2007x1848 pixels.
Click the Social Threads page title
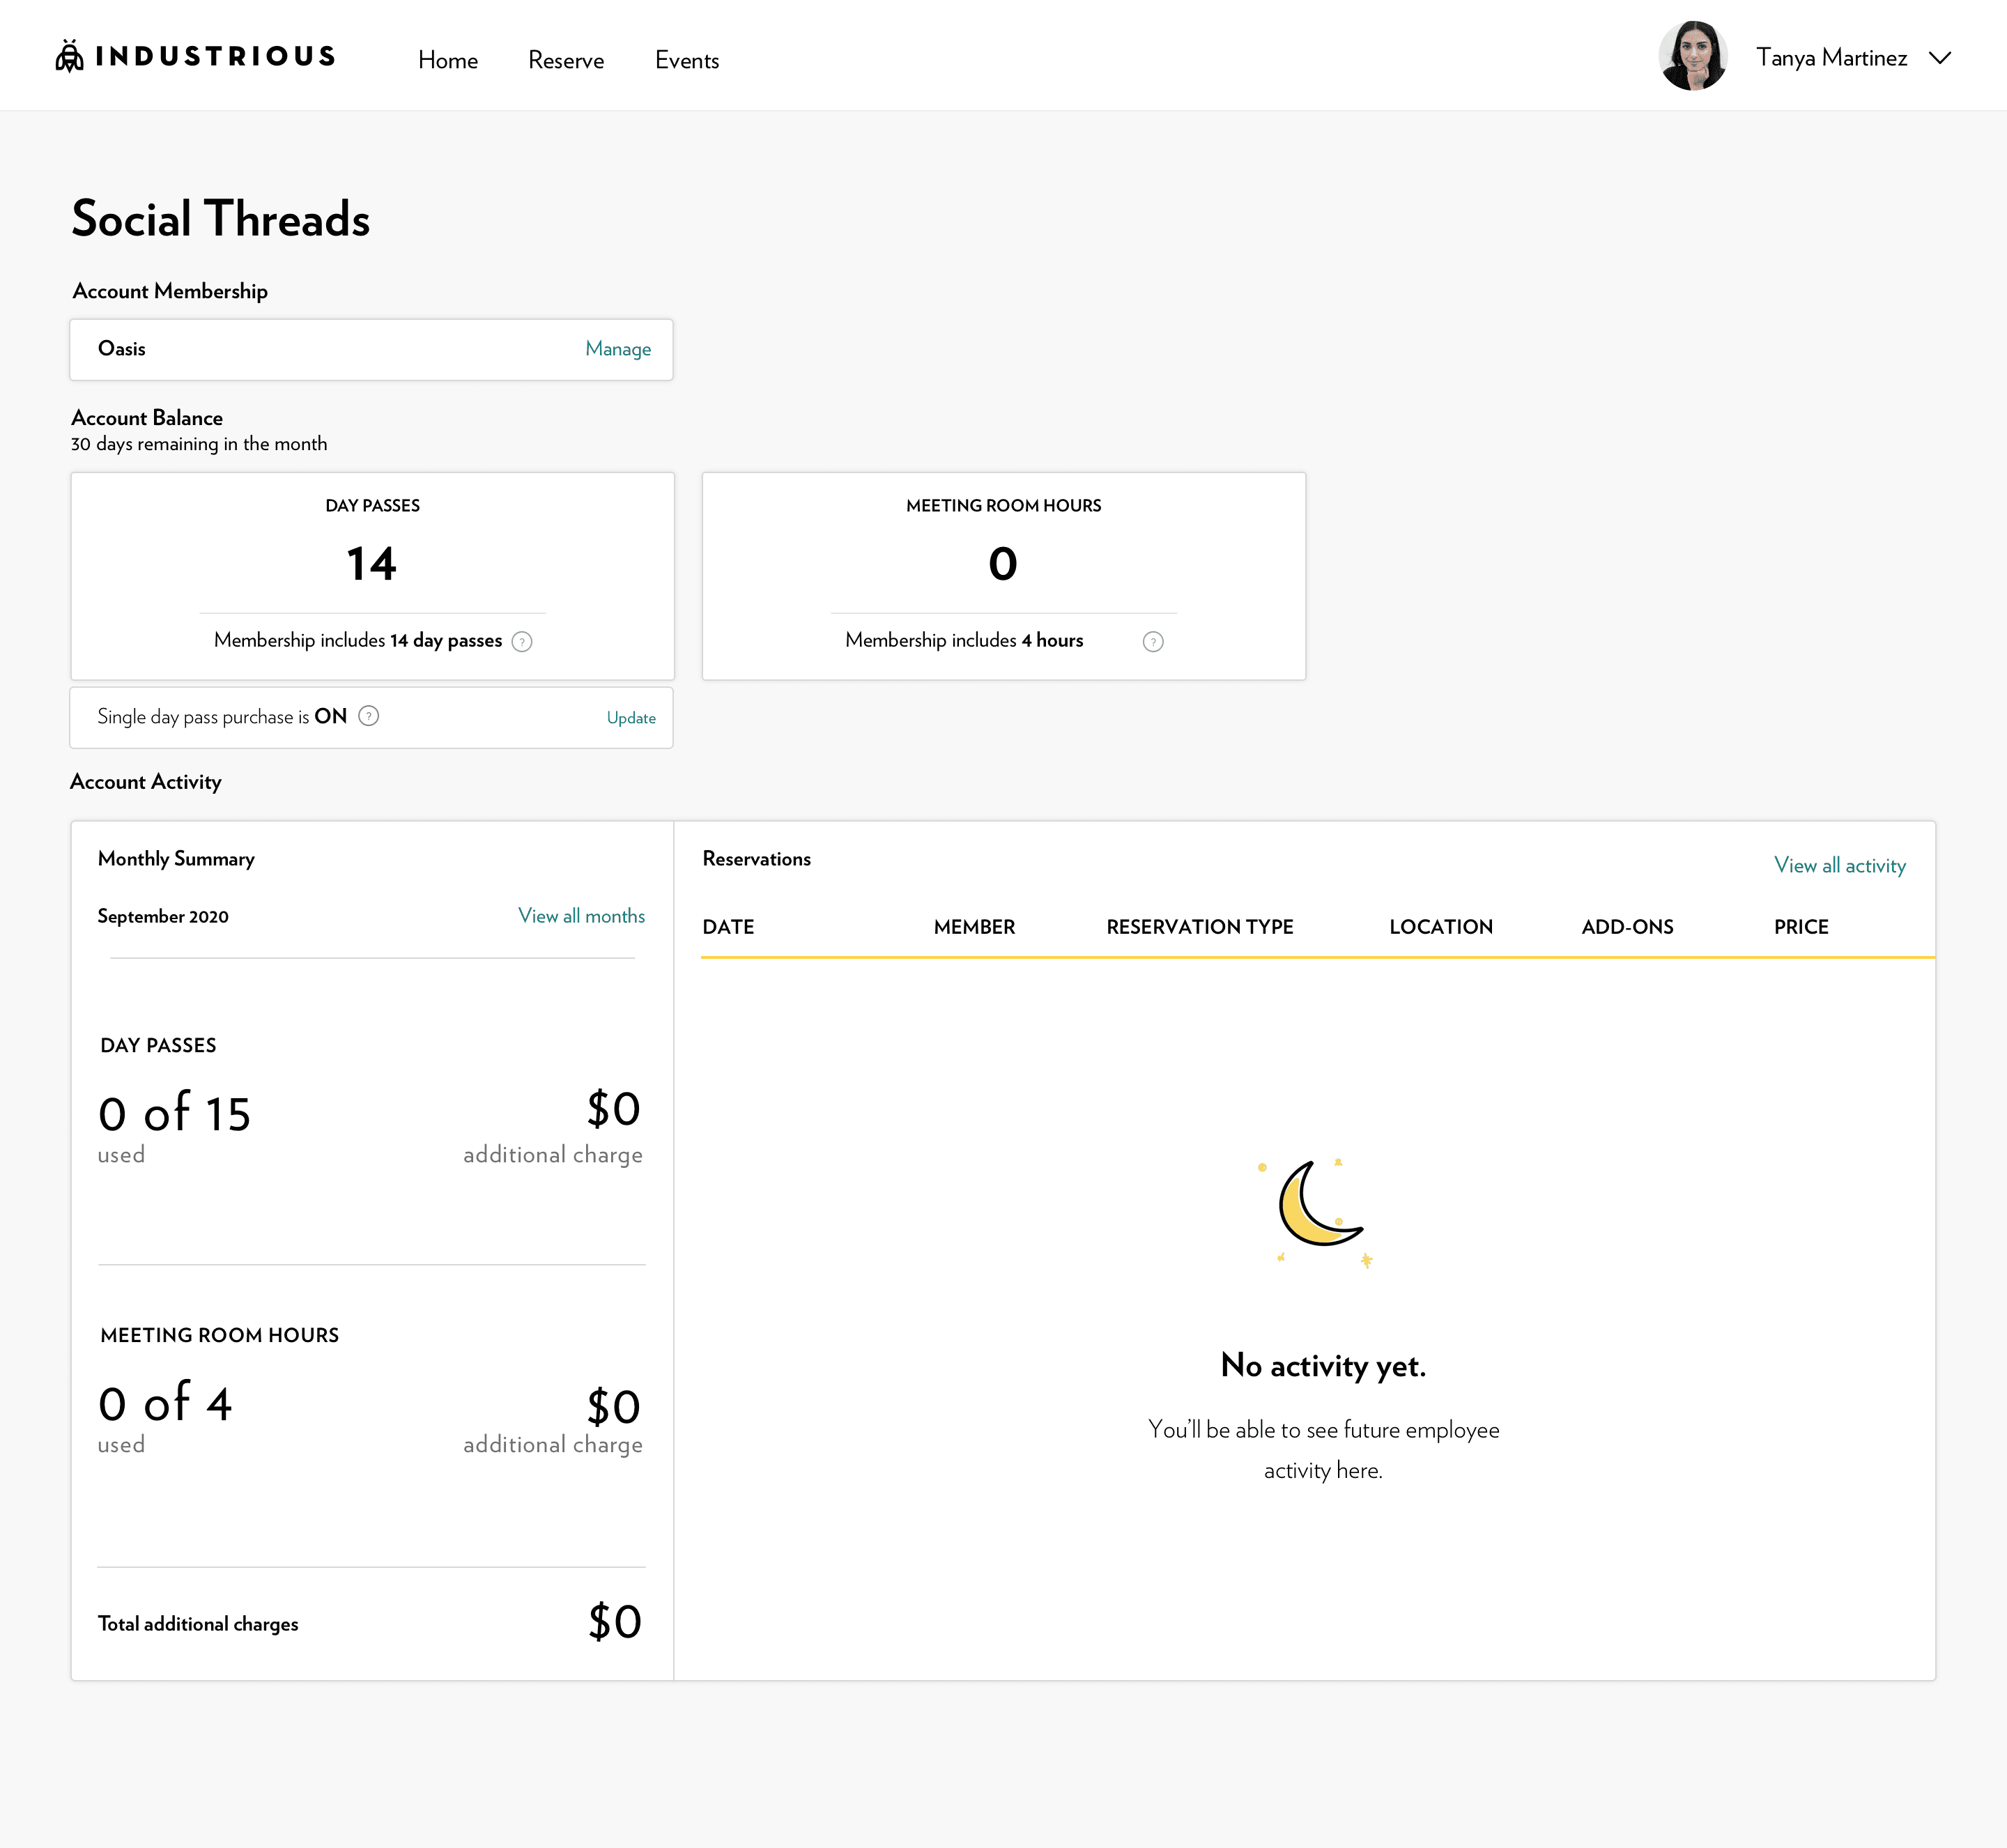click(x=221, y=219)
